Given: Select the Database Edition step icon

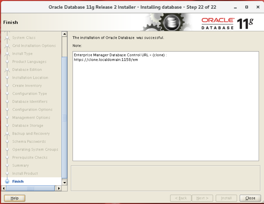Looking at the screenshot, I should click(x=8, y=70).
